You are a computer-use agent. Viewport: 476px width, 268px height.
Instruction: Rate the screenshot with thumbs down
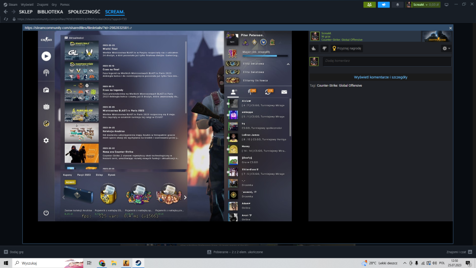[324, 48]
